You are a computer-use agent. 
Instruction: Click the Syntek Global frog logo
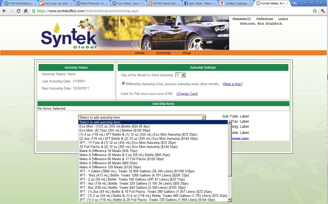click(x=69, y=33)
